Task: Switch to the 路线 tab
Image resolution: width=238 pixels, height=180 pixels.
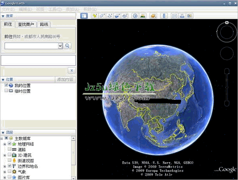Action: tap(44, 24)
